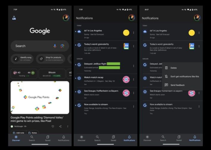
Task: Select Discover tab in right screen
Action: (147, 138)
